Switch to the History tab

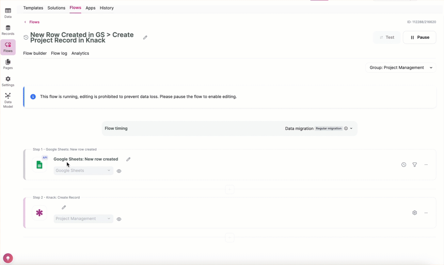[x=107, y=8]
